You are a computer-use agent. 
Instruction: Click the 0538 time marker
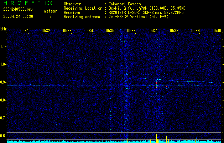point(174,30)
